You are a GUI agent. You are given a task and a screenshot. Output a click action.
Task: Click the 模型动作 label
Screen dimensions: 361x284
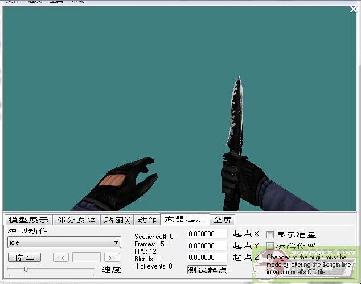[x=28, y=231]
